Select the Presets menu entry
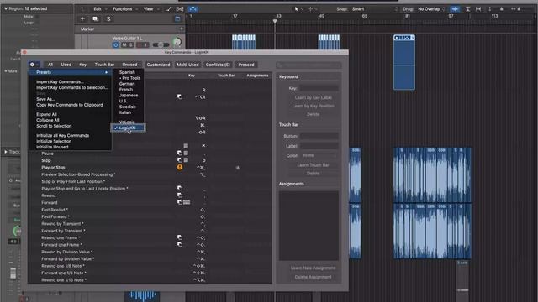 coord(71,72)
